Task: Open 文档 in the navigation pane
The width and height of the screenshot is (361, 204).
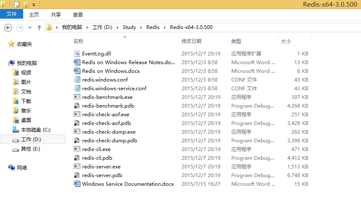Action: tap(26, 92)
